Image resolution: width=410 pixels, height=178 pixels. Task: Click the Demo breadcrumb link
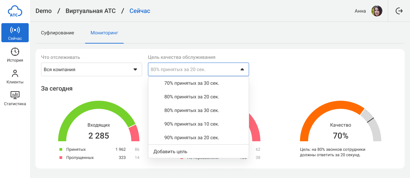pyautogui.click(x=43, y=11)
